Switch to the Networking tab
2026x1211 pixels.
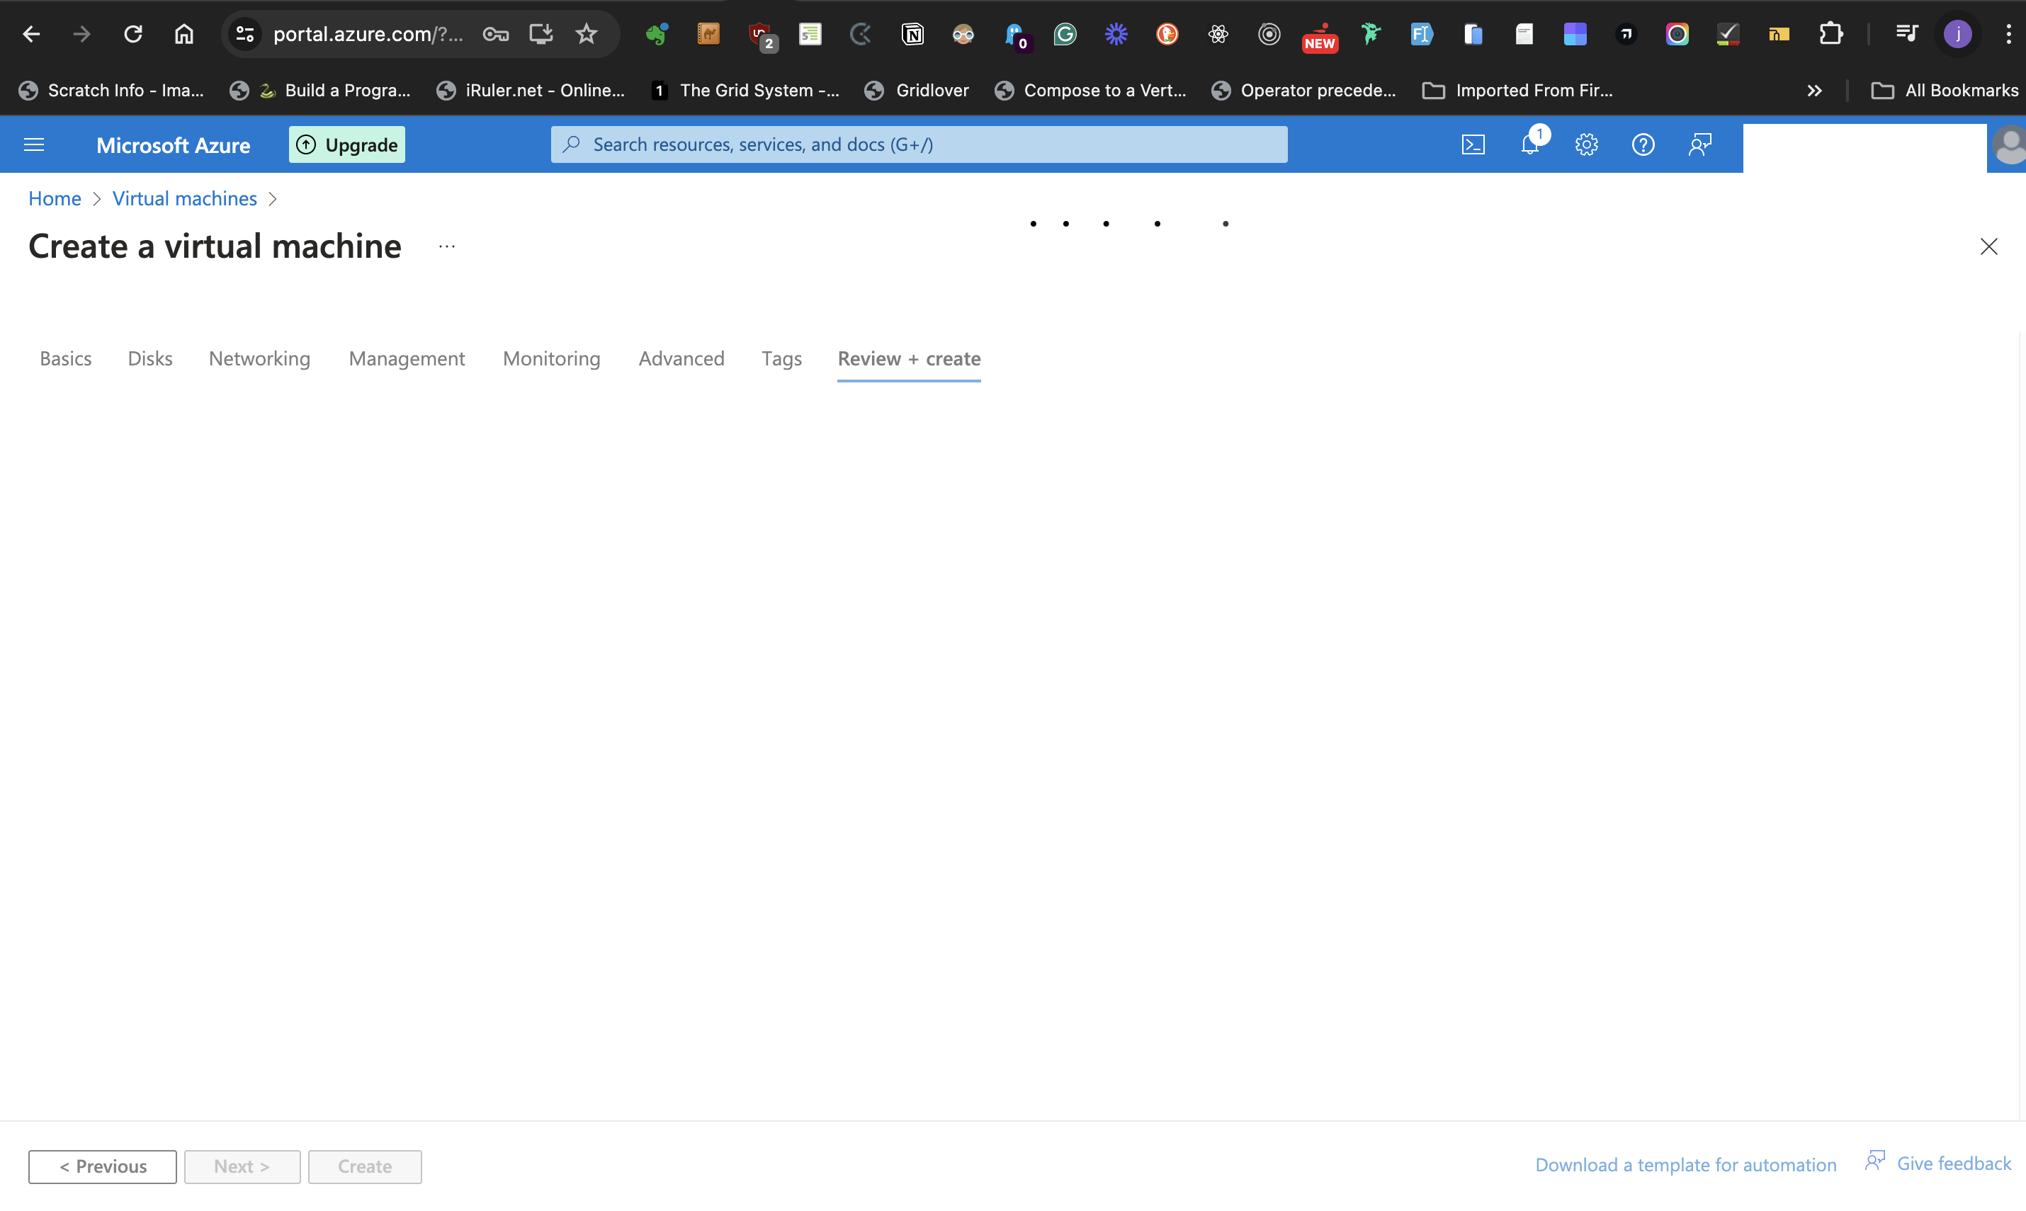[x=259, y=358]
